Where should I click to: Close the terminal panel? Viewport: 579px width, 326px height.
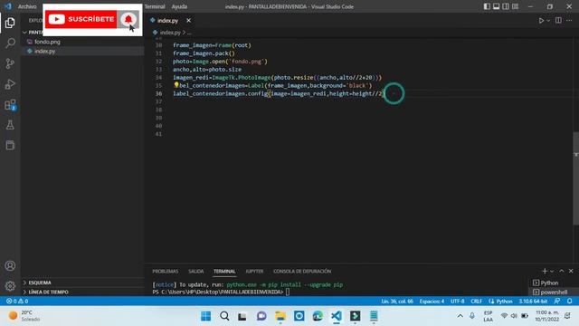[571, 271]
